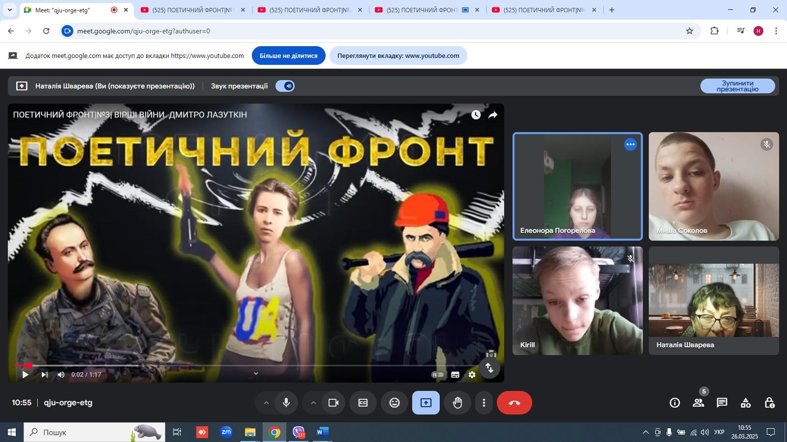Expand audio settings chevron beside microphone
The width and height of the screenshot is (787, 442).
tap(266, 403)
